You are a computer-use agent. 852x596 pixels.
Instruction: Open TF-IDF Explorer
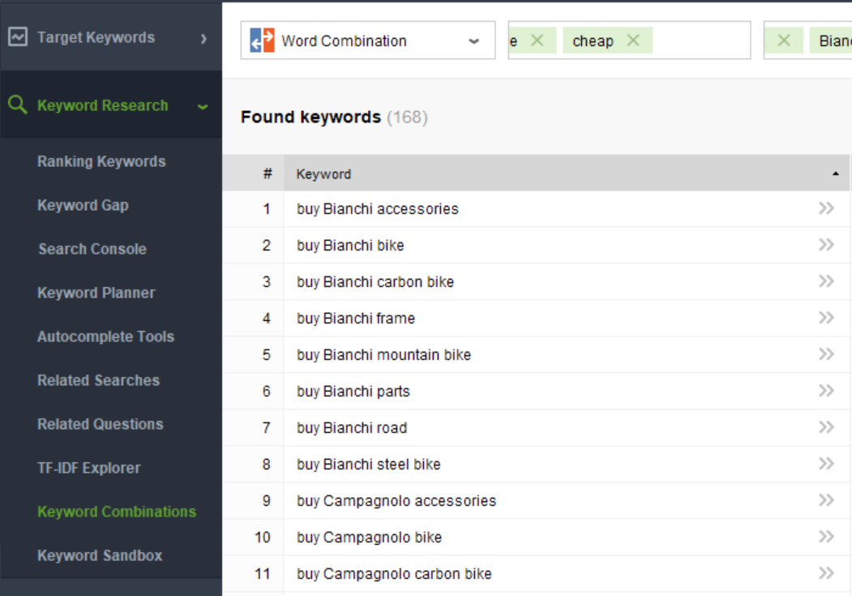(89, 468)
